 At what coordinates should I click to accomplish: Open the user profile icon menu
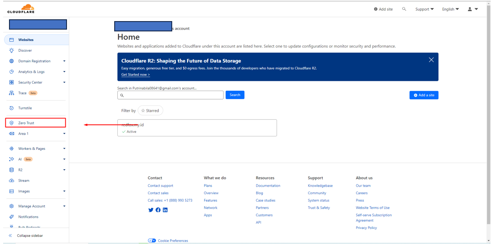click(473, 9)
